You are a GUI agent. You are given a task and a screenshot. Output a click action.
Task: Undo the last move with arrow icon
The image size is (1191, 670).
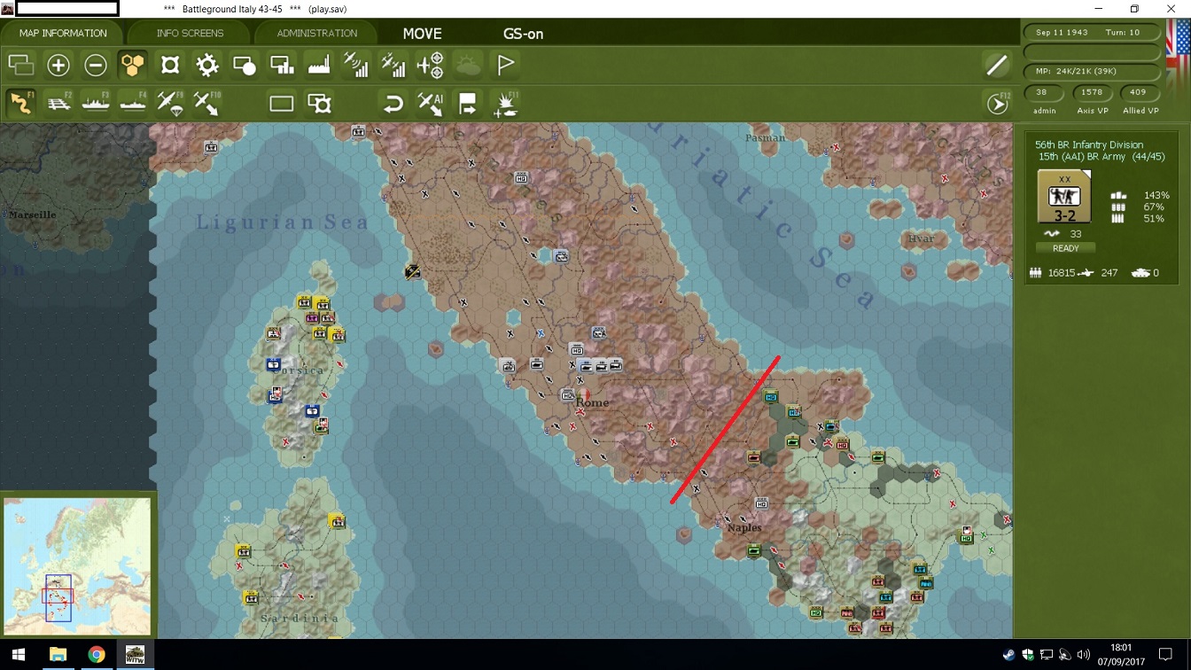[393, 104]
